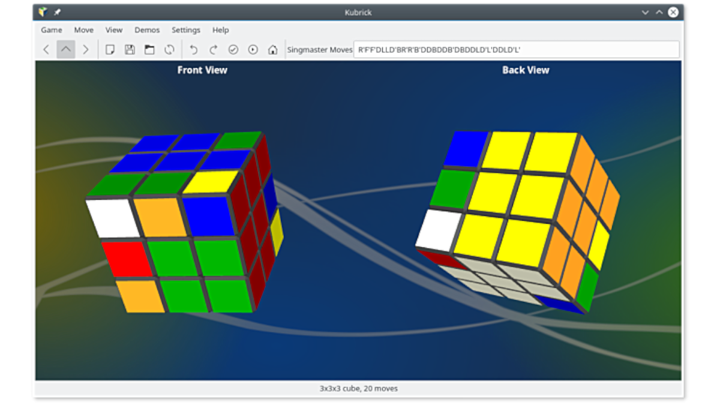720x405 pixels.
Task: Go back using the left-arrow toolbar button
Action: (x=46, y=49)
